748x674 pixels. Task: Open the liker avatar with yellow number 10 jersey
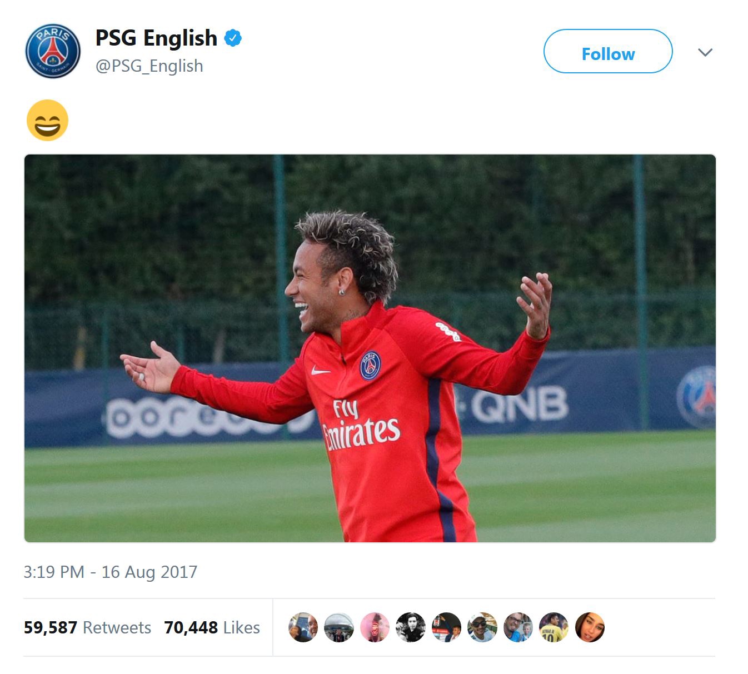(x=553, y=627)
